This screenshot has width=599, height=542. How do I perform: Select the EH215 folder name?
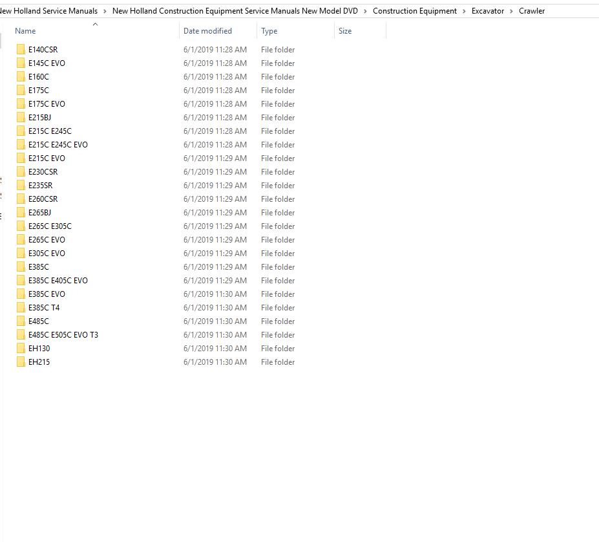pos(39,362)
